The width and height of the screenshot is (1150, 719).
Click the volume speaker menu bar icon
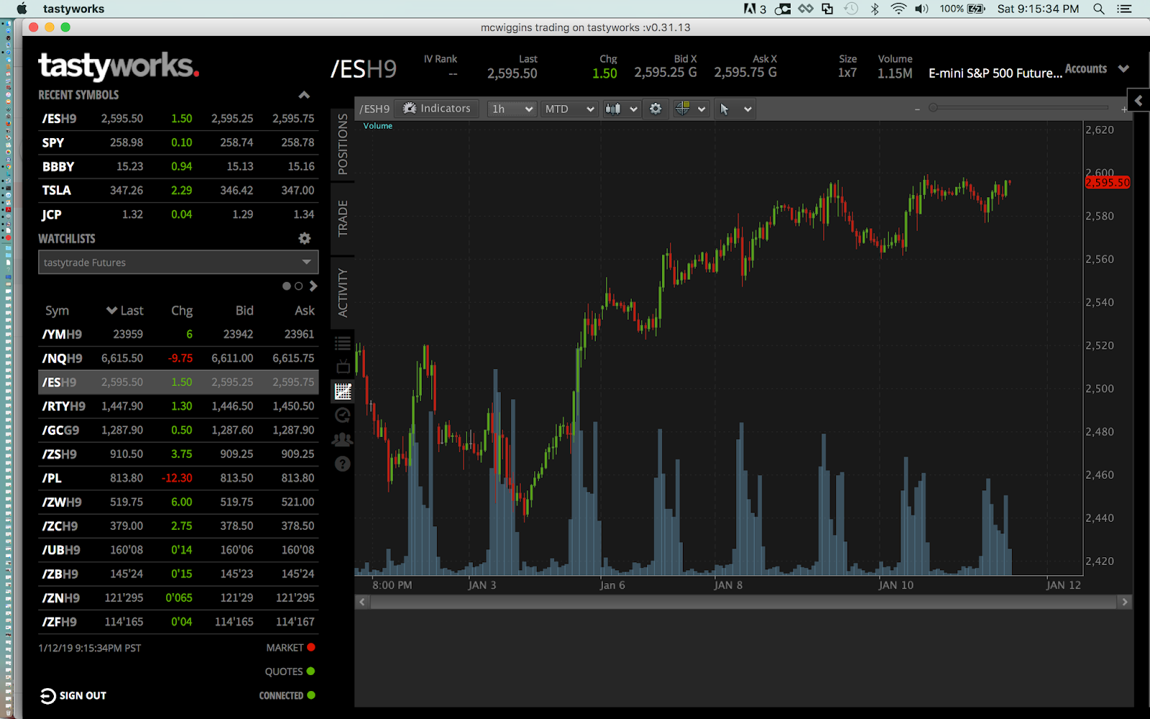[921, 9]
